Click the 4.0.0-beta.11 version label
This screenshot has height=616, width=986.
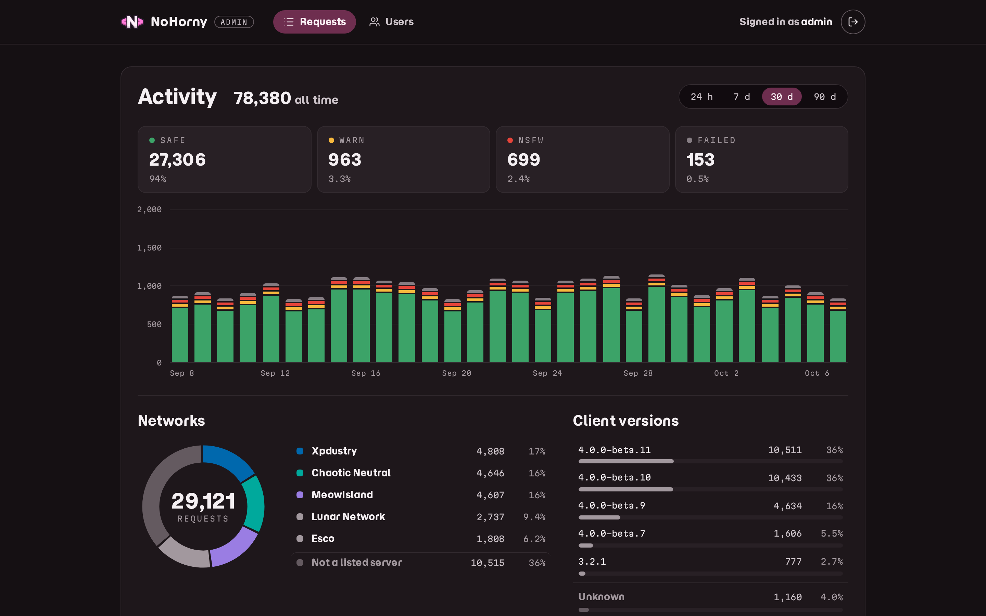coord(615,450)
